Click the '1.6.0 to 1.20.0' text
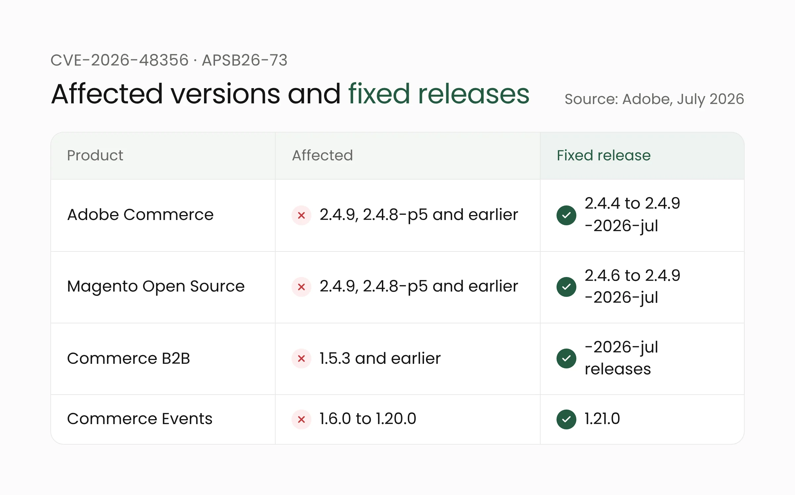The width and height of the screenshot is (795, 495). [x=368, y=419]
